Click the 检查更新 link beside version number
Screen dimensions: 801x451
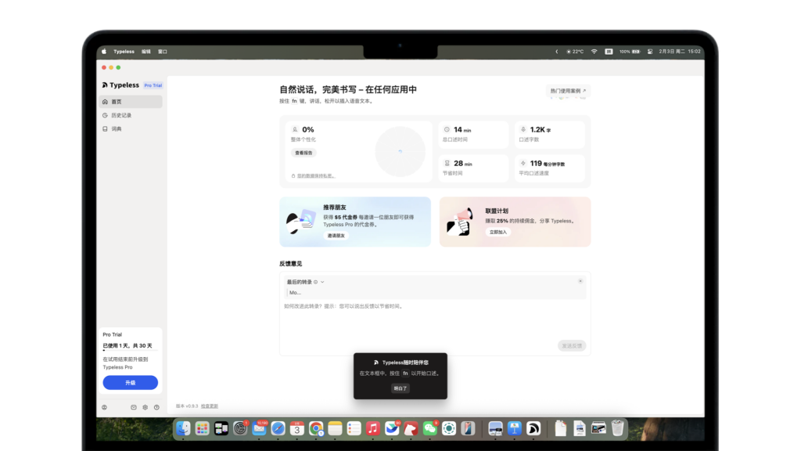coord(210,406)
